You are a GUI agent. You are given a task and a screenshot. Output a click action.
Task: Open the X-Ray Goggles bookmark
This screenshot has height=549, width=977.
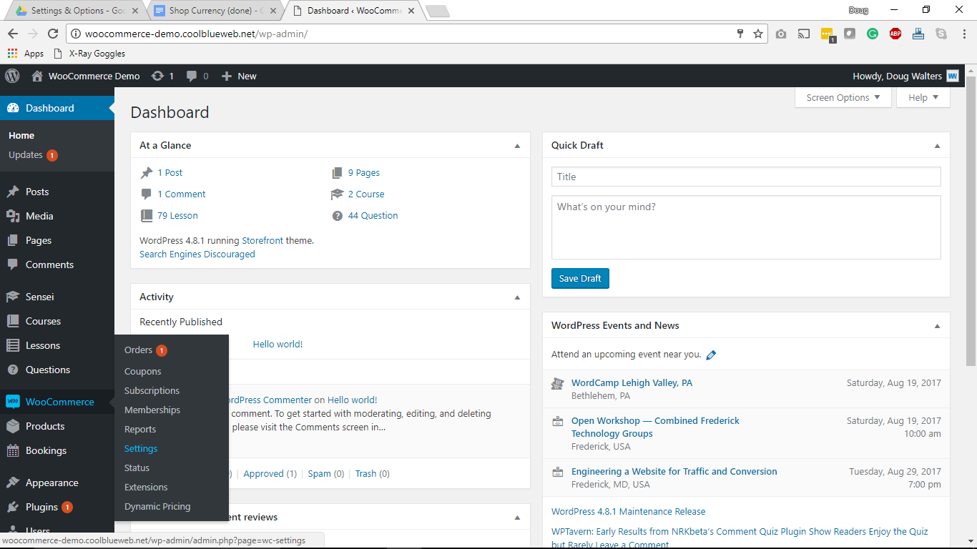pos(89,54)
